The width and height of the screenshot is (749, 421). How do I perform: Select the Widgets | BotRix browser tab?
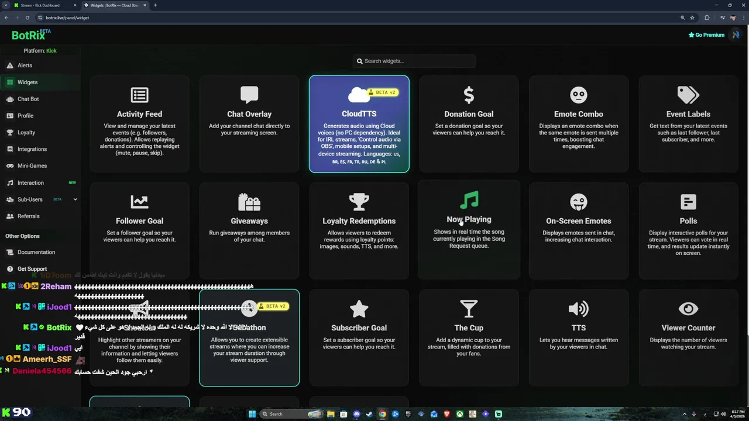point(115,5)
